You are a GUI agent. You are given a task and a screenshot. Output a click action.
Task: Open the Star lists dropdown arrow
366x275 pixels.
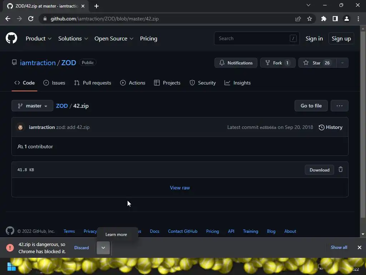[342, 63]
